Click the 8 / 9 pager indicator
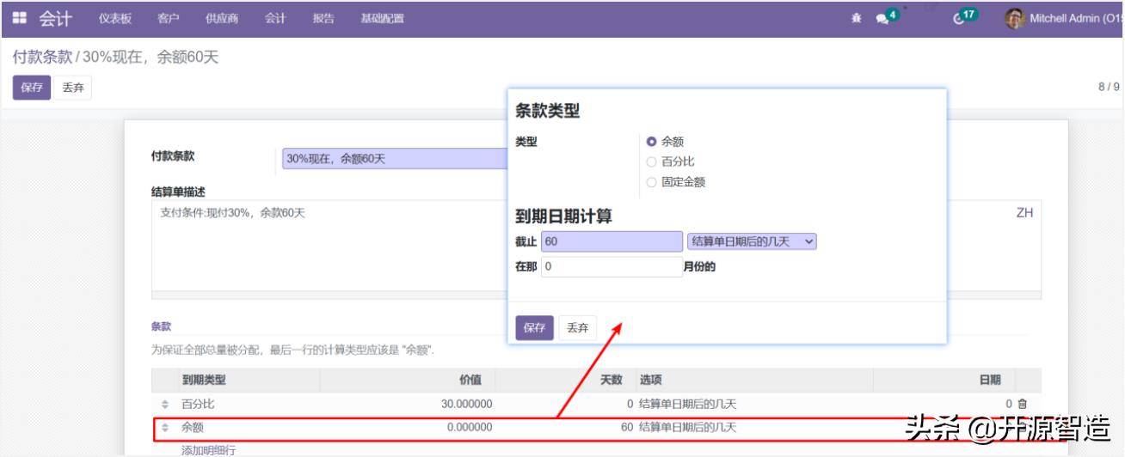 [x=1110, y=87]
